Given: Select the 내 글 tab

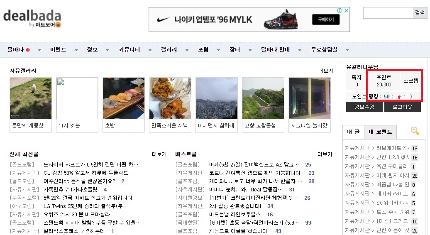Looking at the screenshot, I should pos(353,132).
